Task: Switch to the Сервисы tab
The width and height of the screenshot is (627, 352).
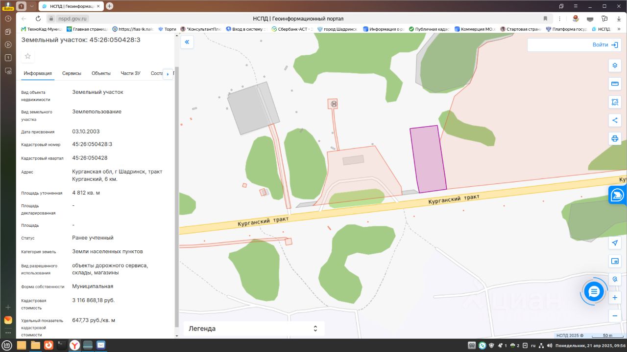Action: coord(72,73)
